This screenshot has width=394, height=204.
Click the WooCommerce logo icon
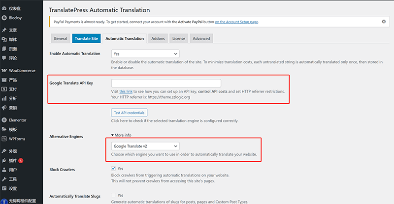4,70
